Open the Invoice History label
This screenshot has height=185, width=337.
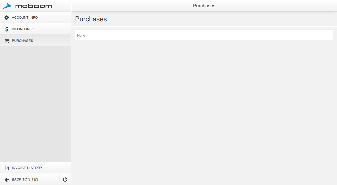[27, 168]
